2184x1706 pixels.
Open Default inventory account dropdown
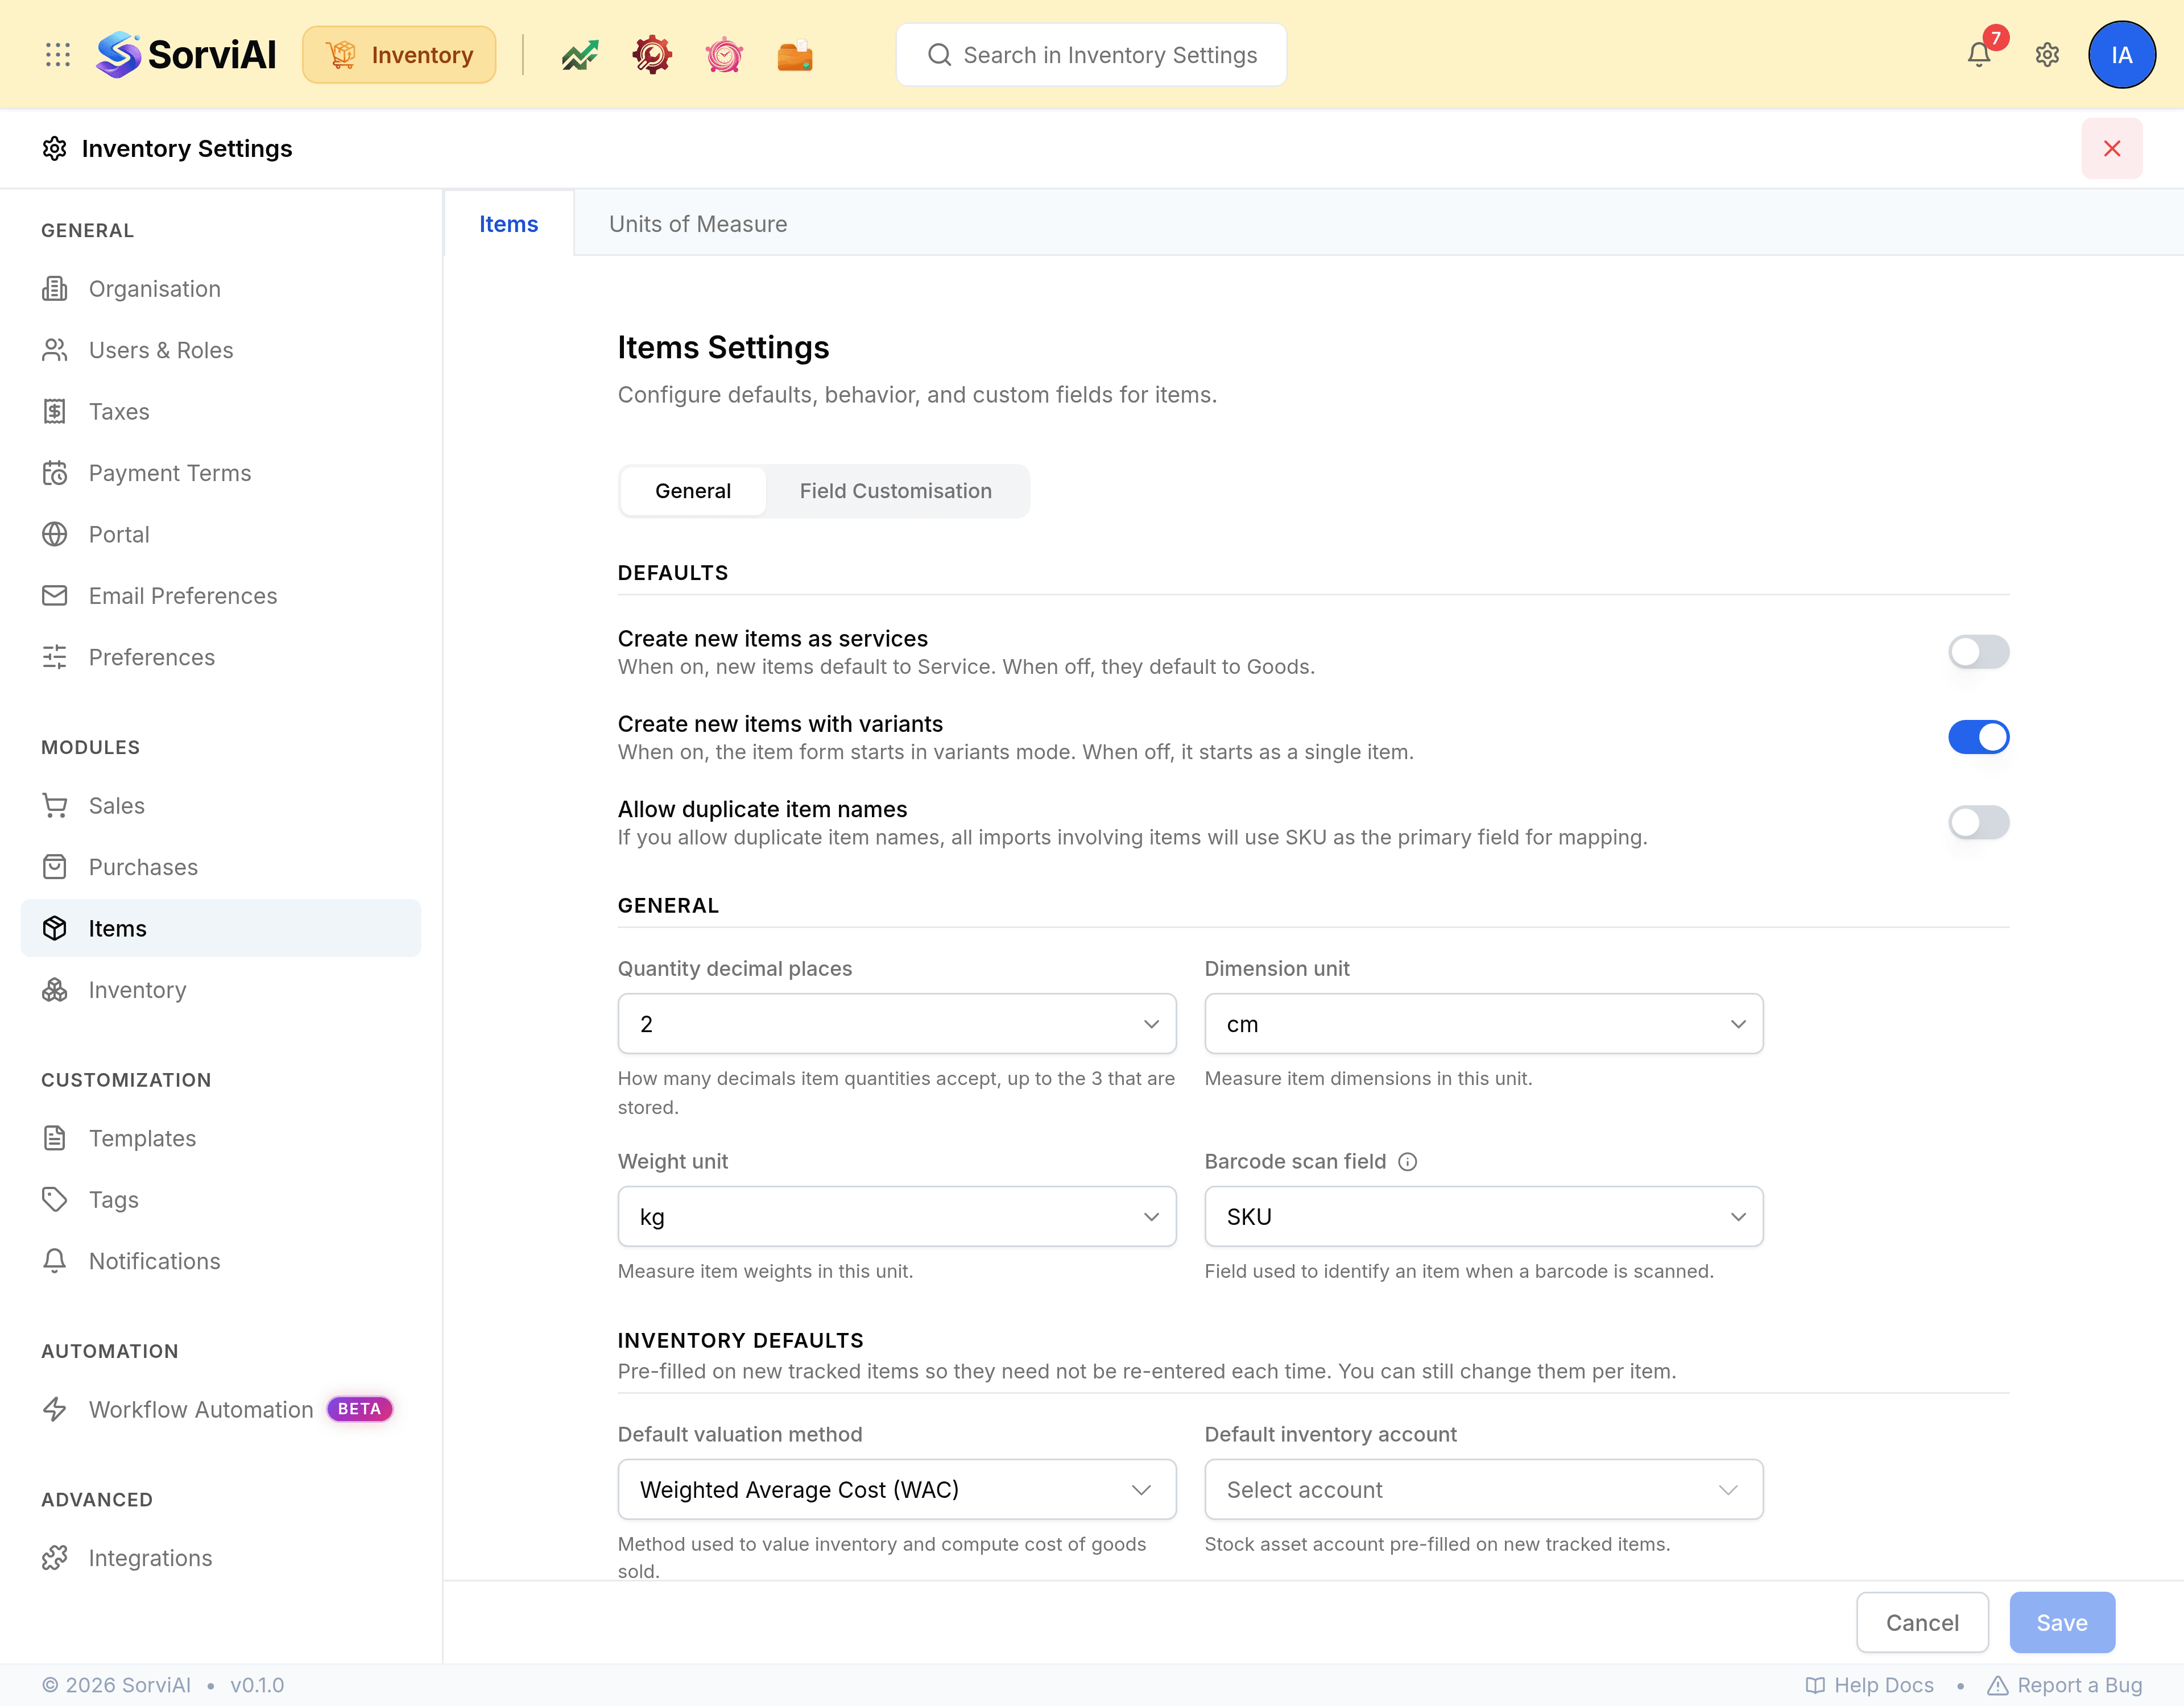1483,1489
